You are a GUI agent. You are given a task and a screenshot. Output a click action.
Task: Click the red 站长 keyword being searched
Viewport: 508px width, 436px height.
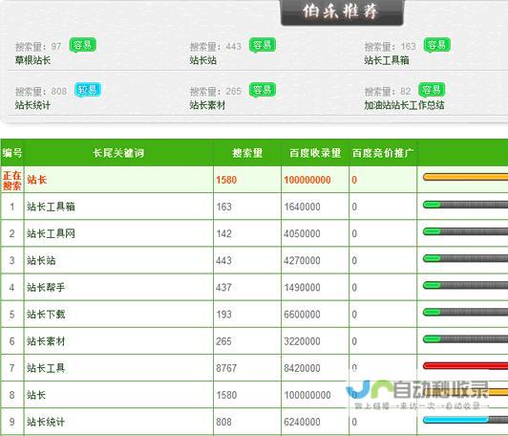coord(37,180)
